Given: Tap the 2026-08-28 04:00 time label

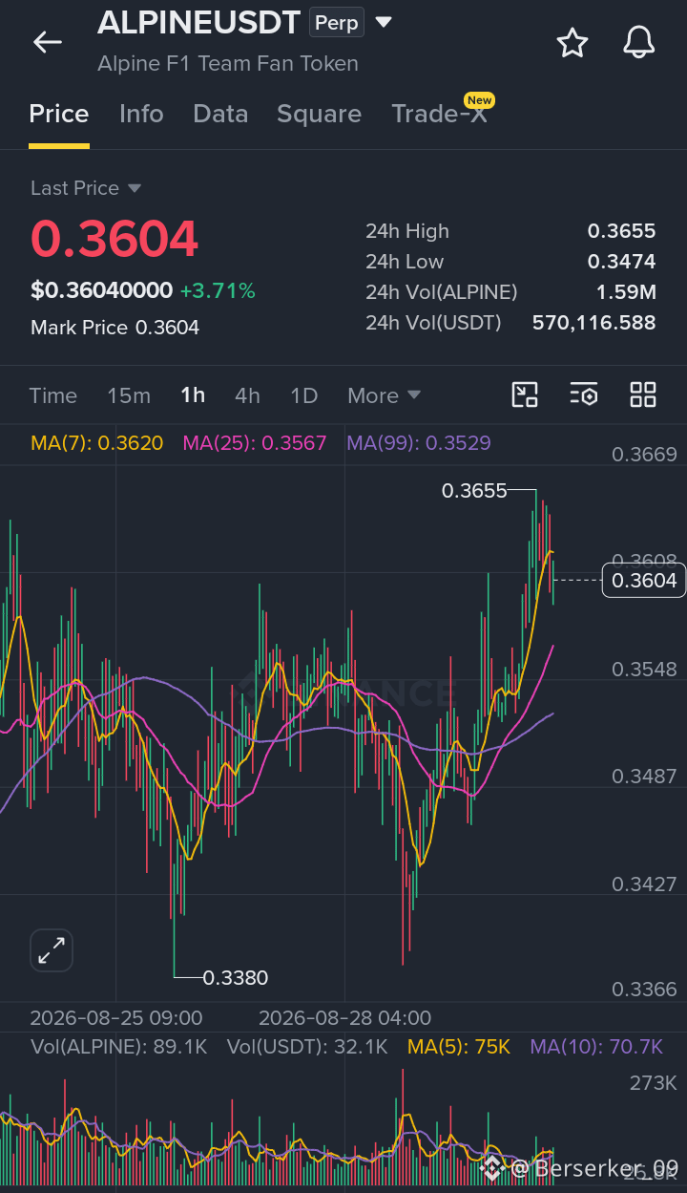Looking at the screenshot, I should pos(344,1018).
